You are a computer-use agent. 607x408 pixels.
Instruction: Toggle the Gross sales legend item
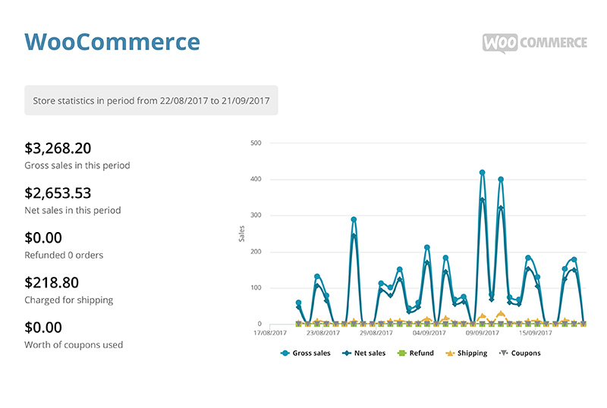pyautogui.click(x=306, y=353)
